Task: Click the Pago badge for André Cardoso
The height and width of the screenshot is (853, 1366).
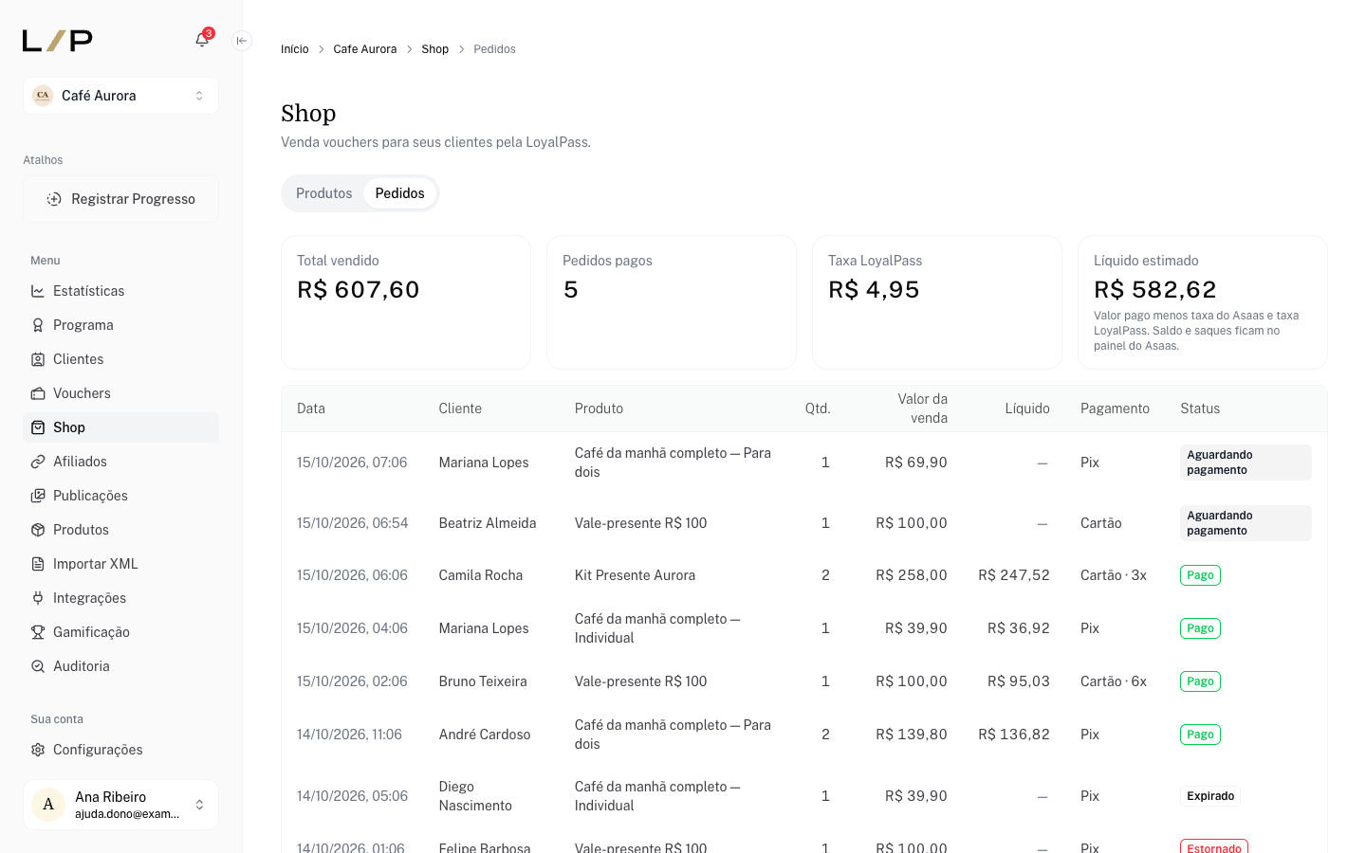Action: point(1200,735)
